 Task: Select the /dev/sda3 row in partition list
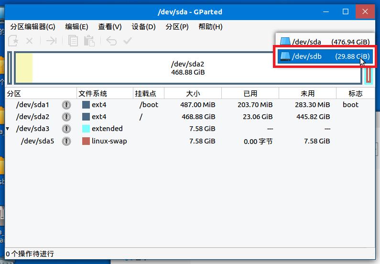(x=190, y=129)
